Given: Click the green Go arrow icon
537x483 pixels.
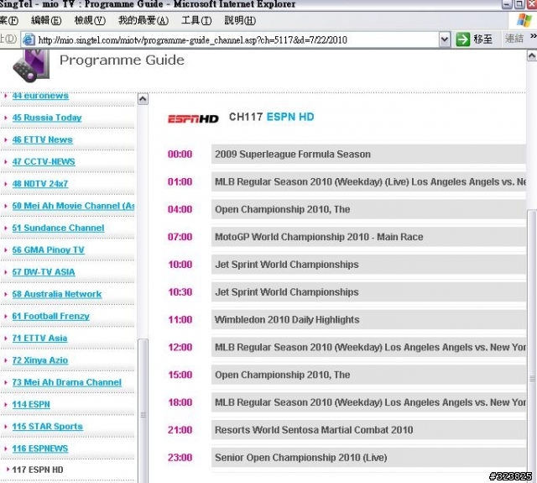Looking at the screenshot, I should click(463, 39).
